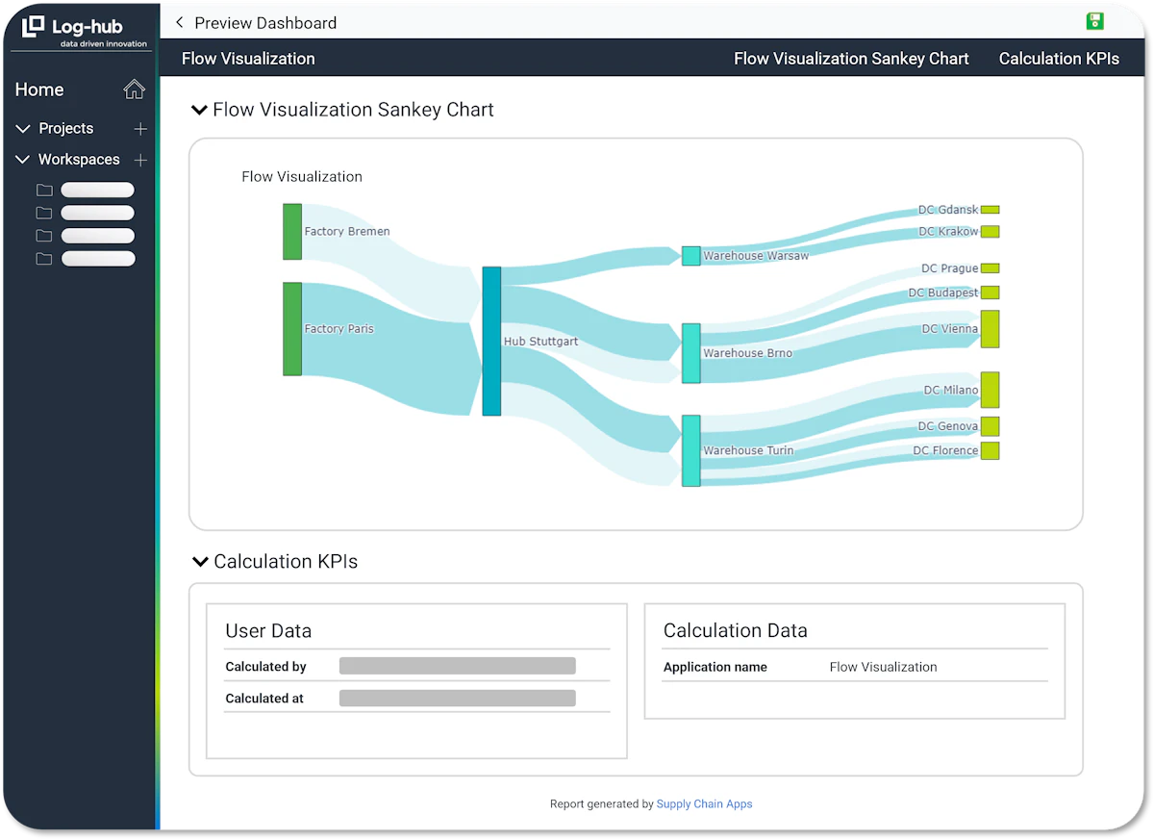Open the first workspace folder
Viewport: 1154px width, 840px height.
tap(44, 191)
